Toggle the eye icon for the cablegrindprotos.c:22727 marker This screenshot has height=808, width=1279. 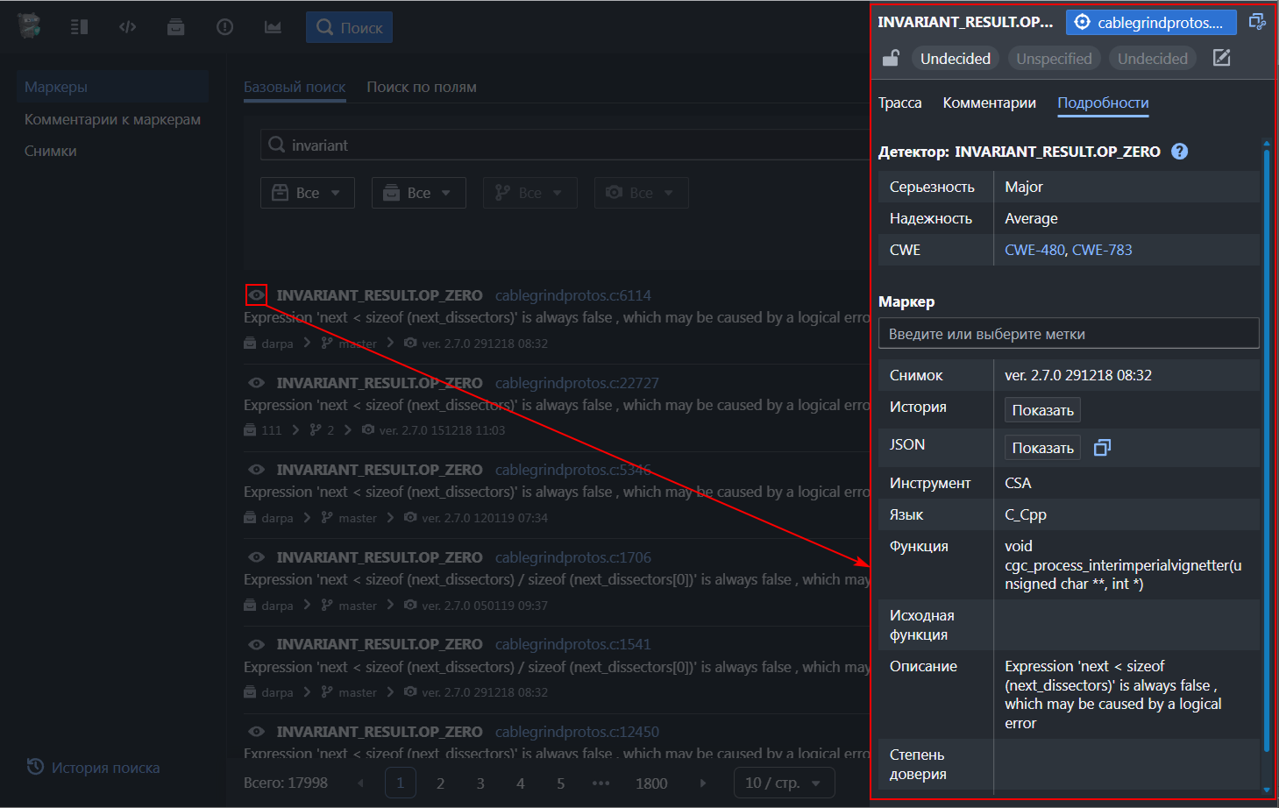point(256,383)
